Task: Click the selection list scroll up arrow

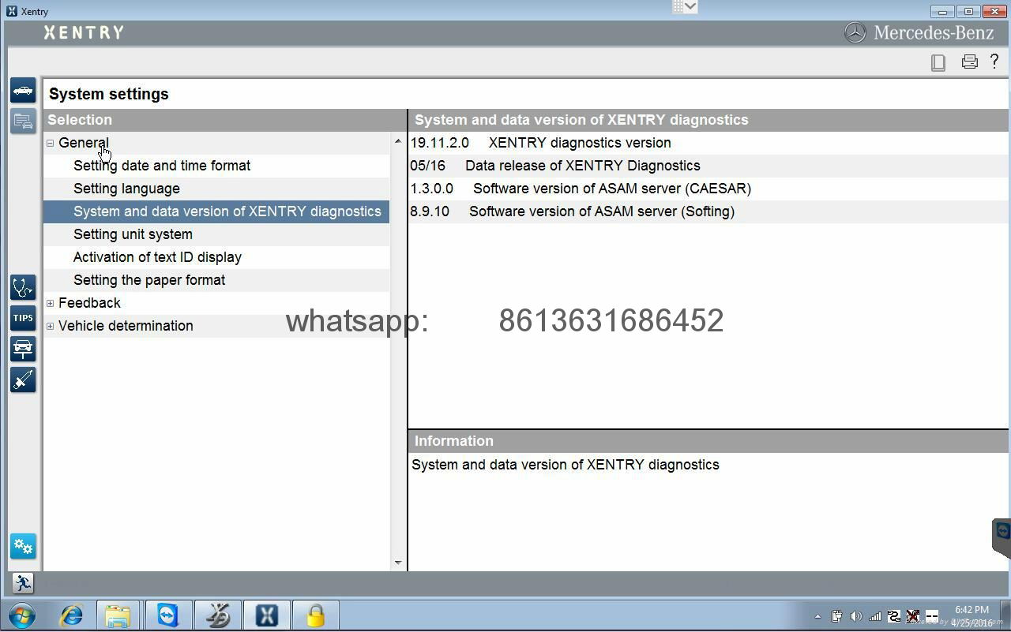Action: point(397,141)
